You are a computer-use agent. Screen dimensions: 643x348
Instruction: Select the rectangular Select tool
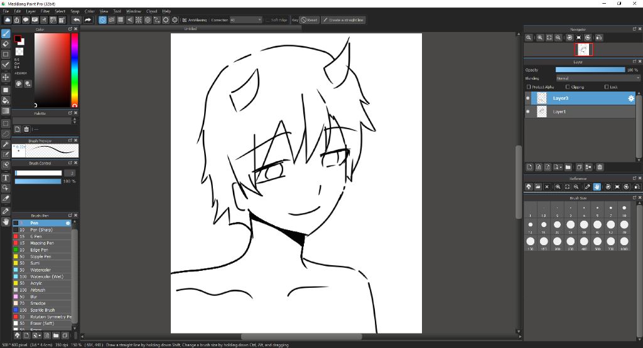6,124
